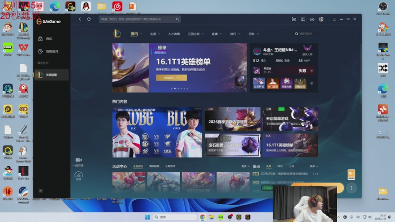Click the League of Legends logo beside 资讯
Image resolution: width=395 pixels, height=222 pixels.
[x=117, y=34]
